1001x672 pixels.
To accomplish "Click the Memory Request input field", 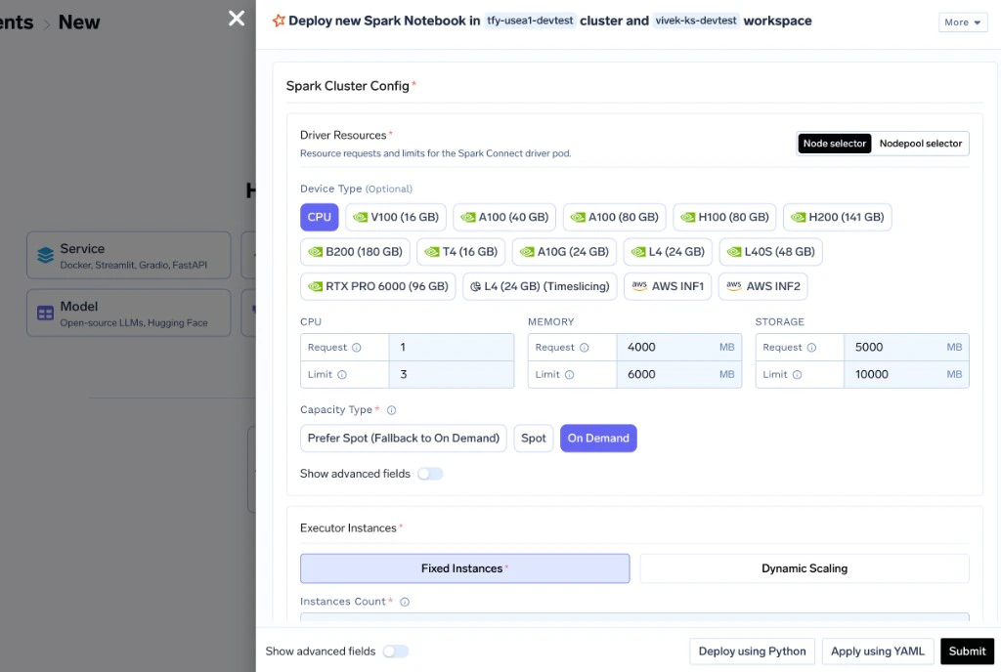I will click(678, 348).
